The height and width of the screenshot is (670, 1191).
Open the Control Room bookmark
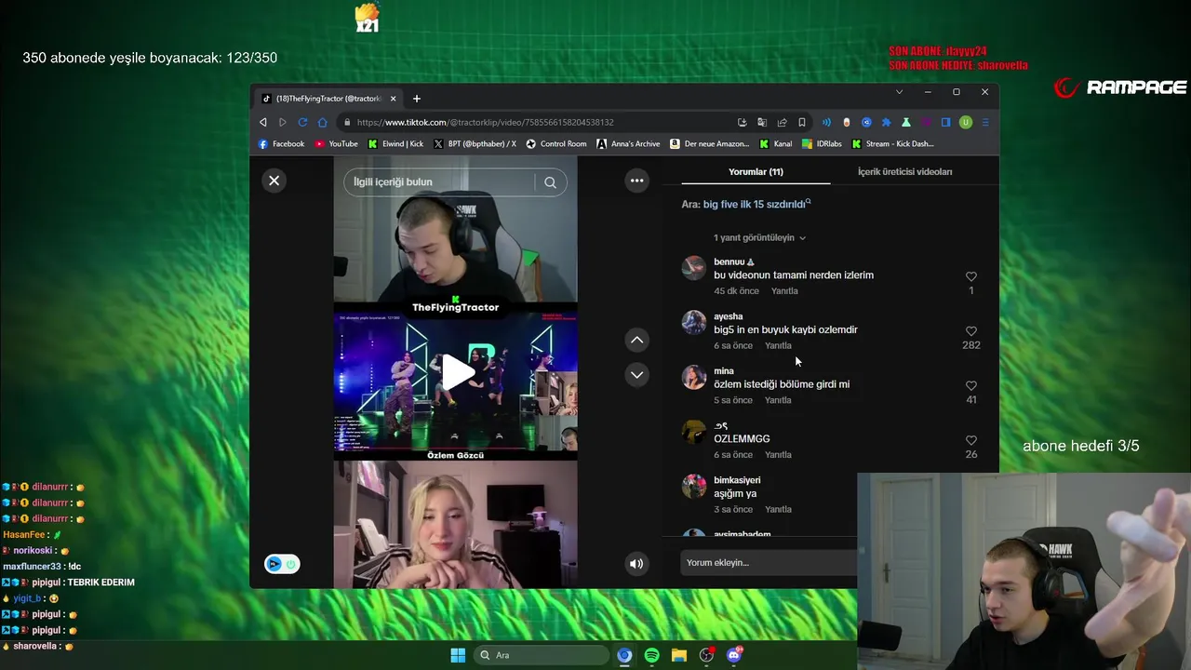[x=556, y=144]
